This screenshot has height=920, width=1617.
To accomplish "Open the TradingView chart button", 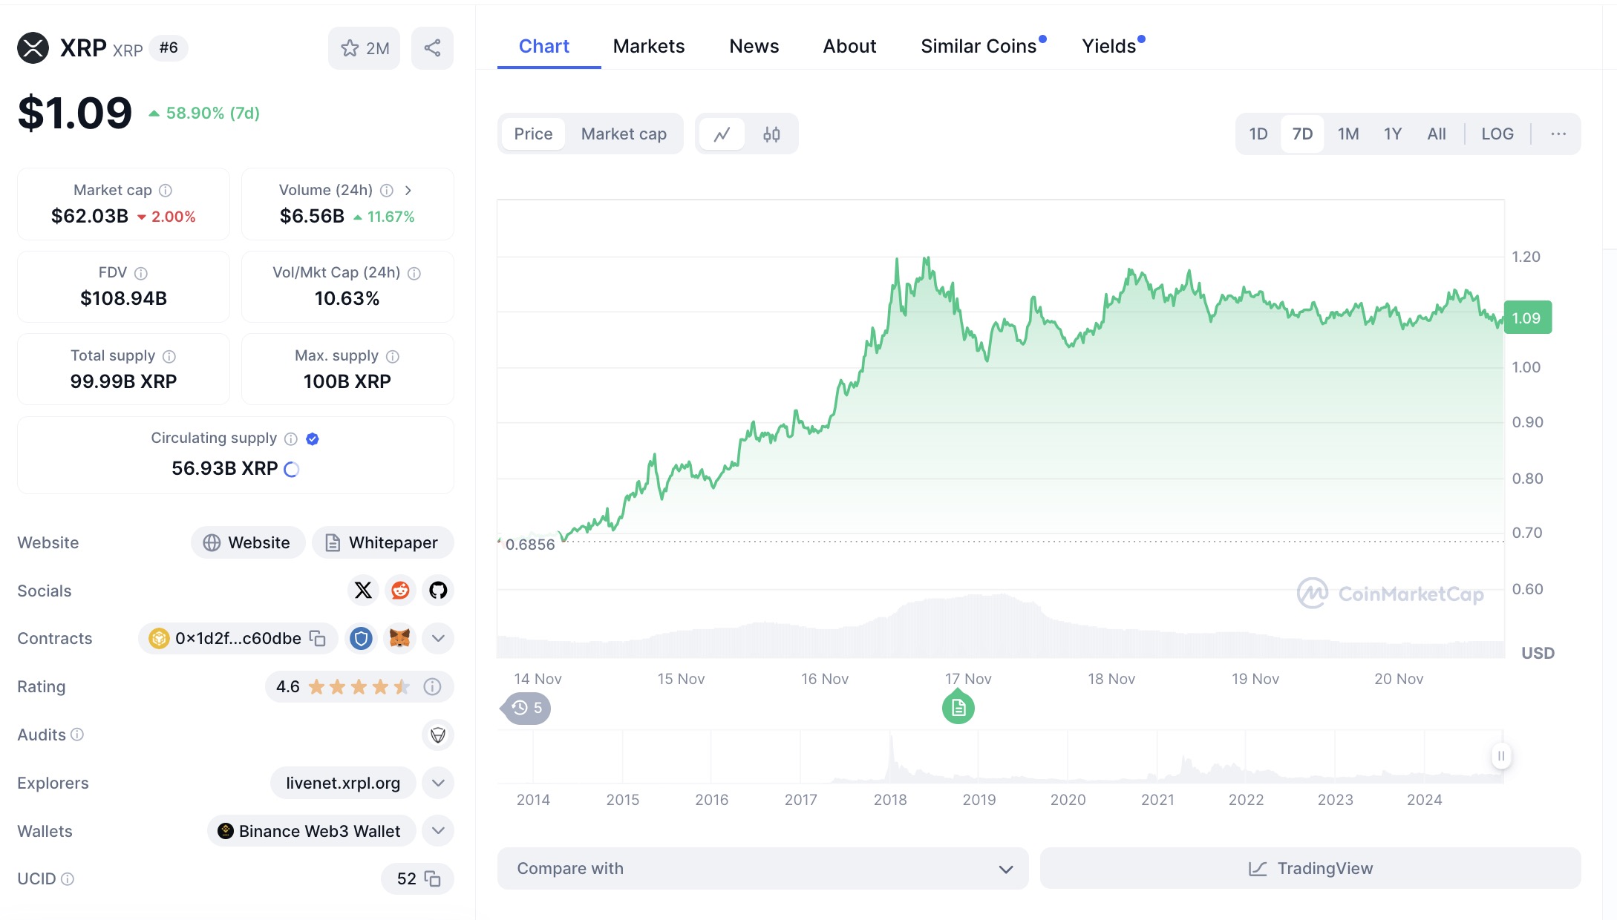I will 1310,869.
